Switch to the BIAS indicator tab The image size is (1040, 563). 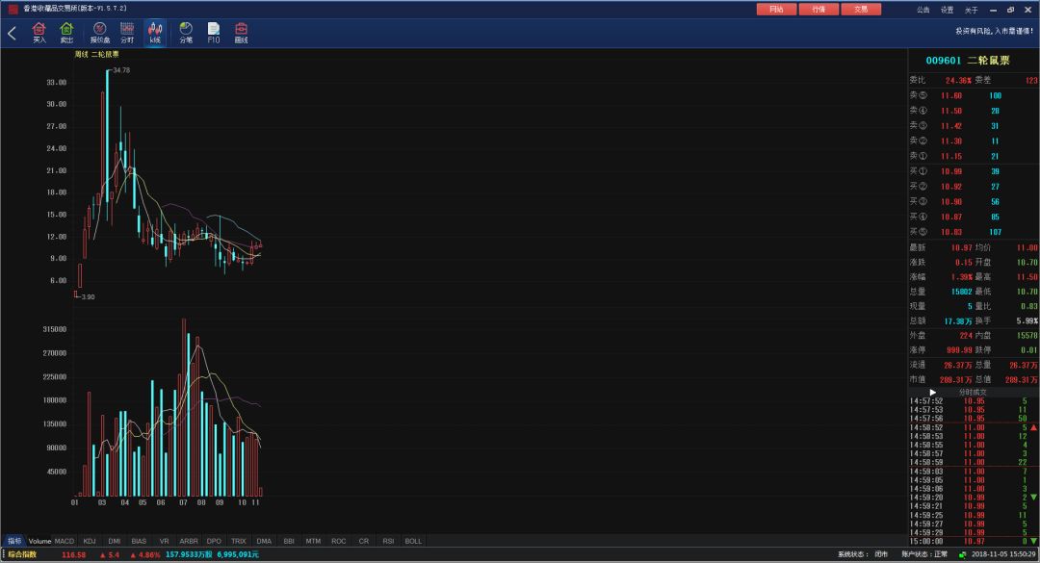pos(139,541)
